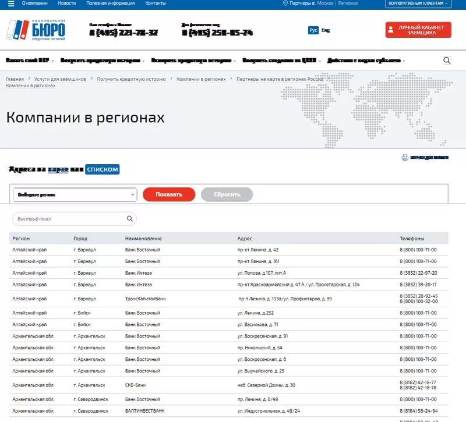Open the region selection combo box
This screenshot has height=422, width=466.
point(75,195)
